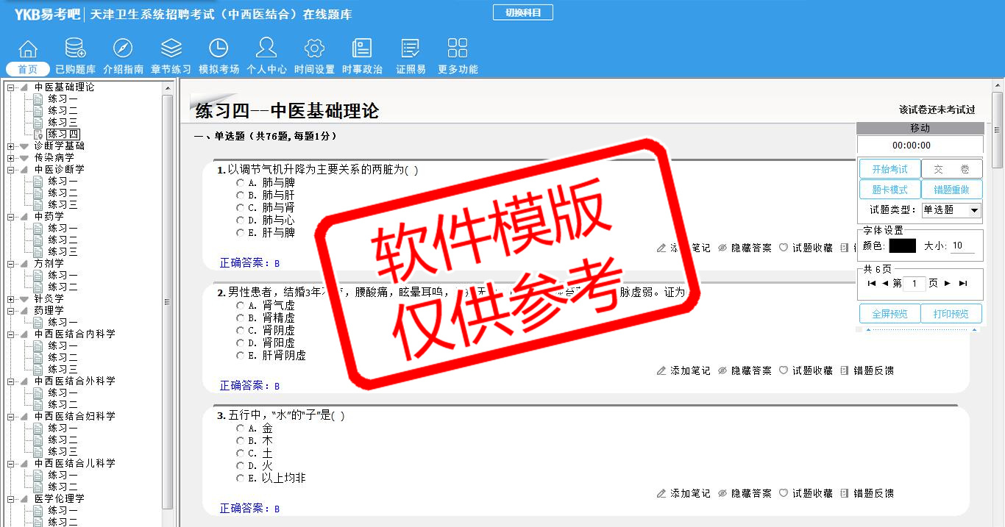Open 证照易 checklist icon
This screenshot has width=1005, height=527.
[411, 49]
